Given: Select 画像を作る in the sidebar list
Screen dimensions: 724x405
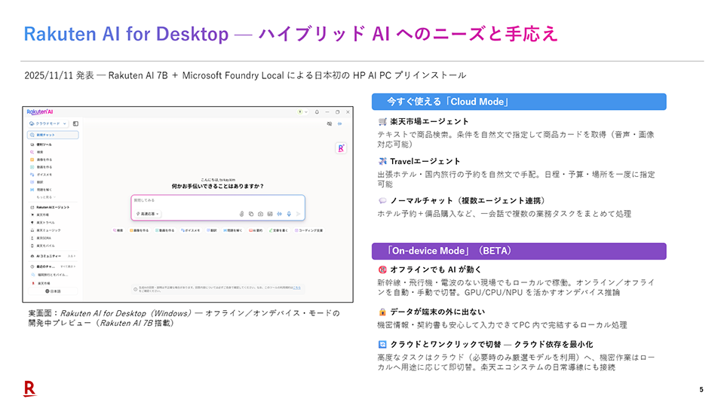Looking at the screenshot, I should click(41, 160).
